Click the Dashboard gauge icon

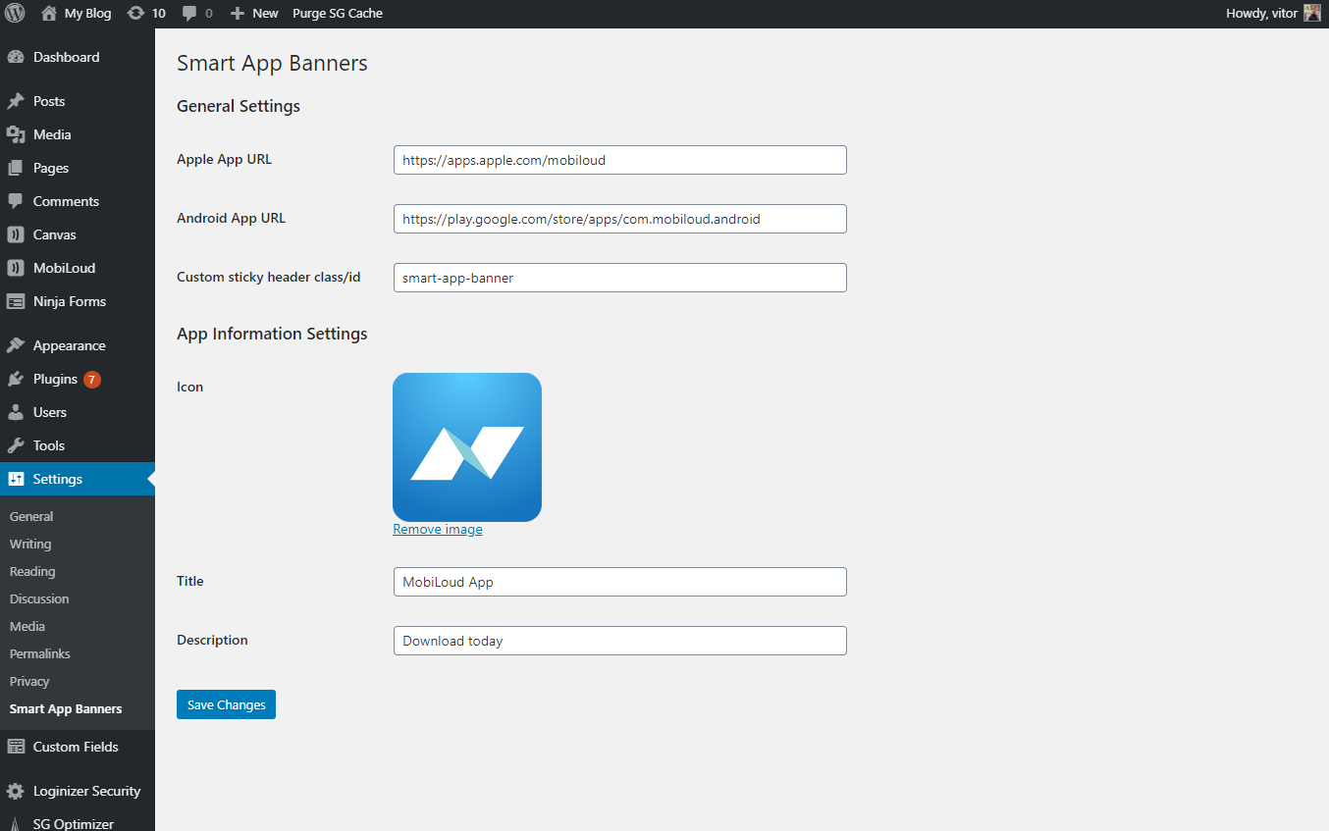(x=16, y=57)
